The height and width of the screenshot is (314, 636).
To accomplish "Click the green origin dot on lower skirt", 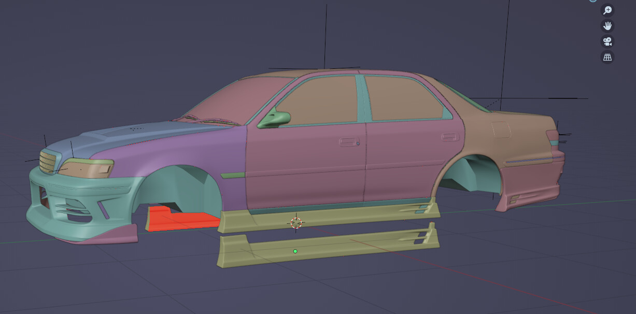I will 295,251.
